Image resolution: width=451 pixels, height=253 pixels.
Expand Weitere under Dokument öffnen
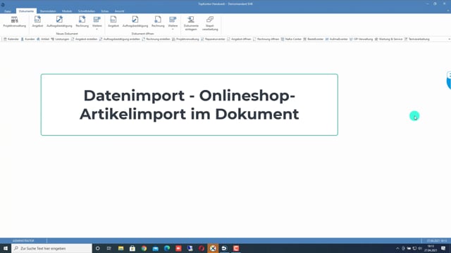(x=173, y=23)
